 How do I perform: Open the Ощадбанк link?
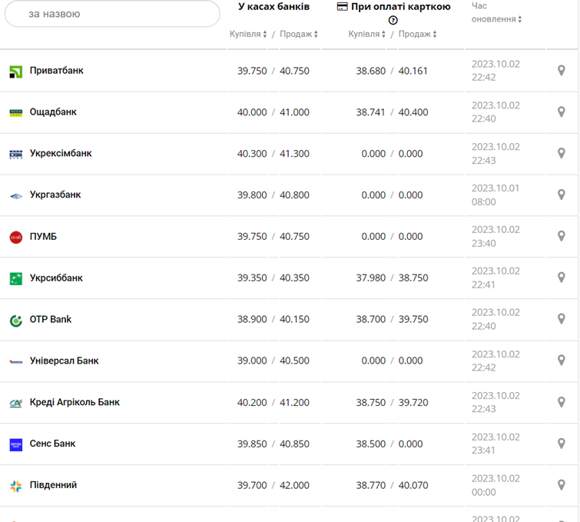pos(53,112)
